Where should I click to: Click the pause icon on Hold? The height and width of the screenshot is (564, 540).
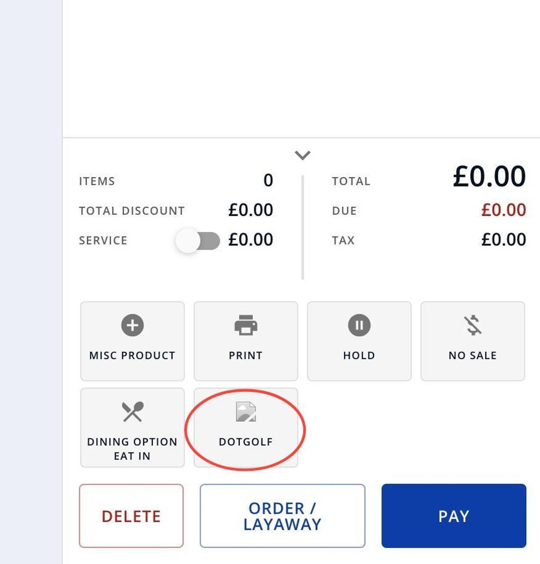[359, 325]
